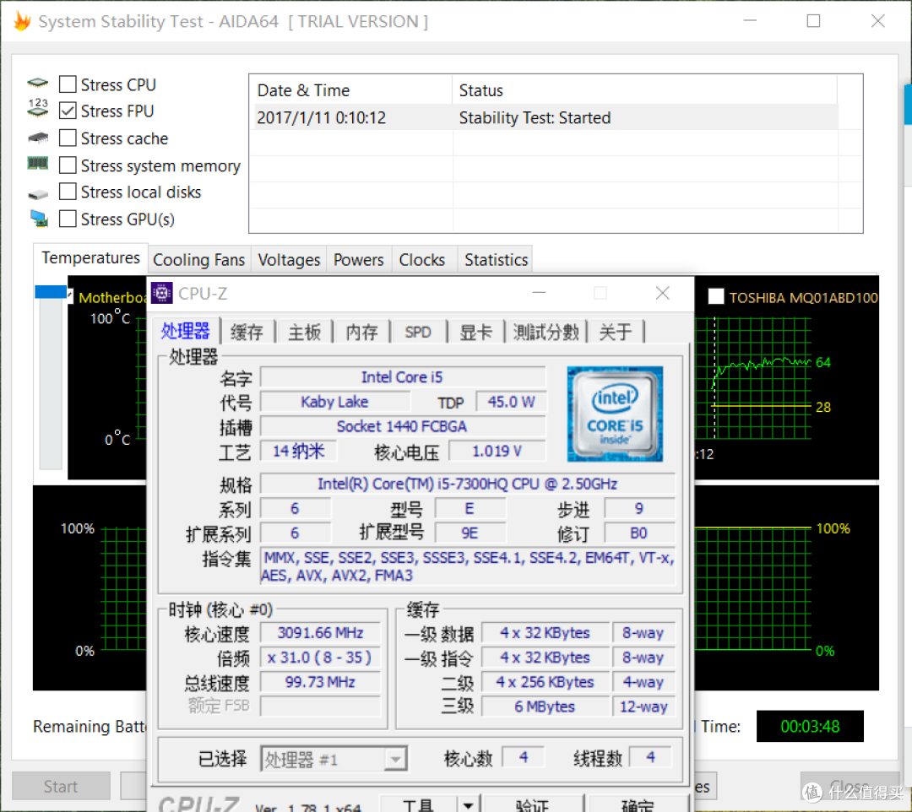
Task: Select the 内存 tab in CPU-Z
Action: [x=361, y=333]
